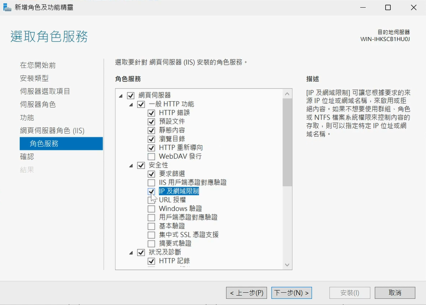This screenshot has width=426, height=305.
Task: Enable IIS 用戶端憑證對應驗證 checkbox
Action: (x=151, y=183)
